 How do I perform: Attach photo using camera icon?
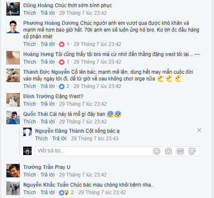point(169,151)
